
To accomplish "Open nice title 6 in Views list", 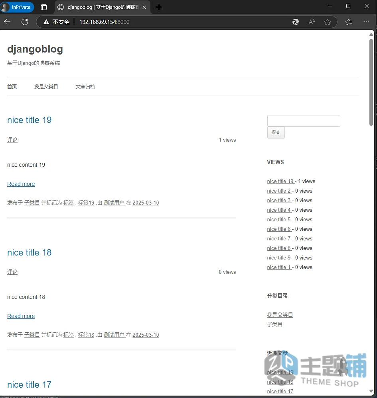I will pyautogui.click(x=279, y=229).
